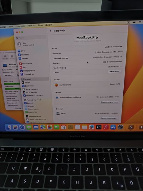
Task: Click the serial number C02TWH2VHV29
Action: [x=114, y=67]
